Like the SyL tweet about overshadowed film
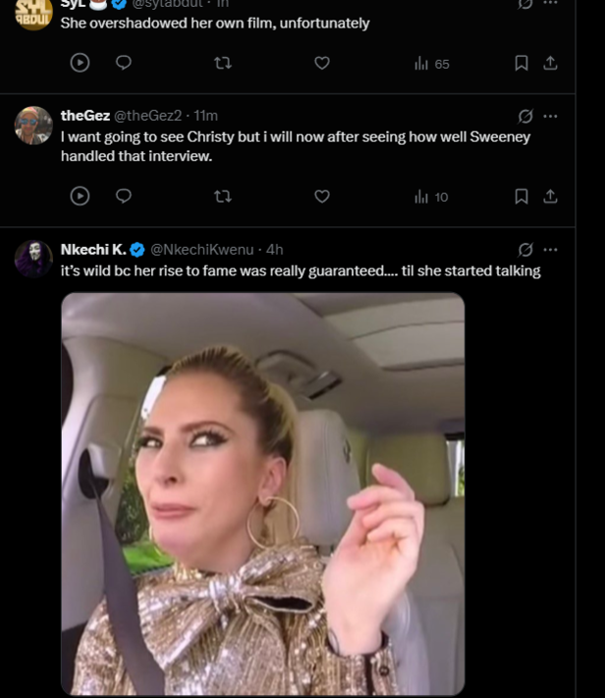 pos(321,63)
